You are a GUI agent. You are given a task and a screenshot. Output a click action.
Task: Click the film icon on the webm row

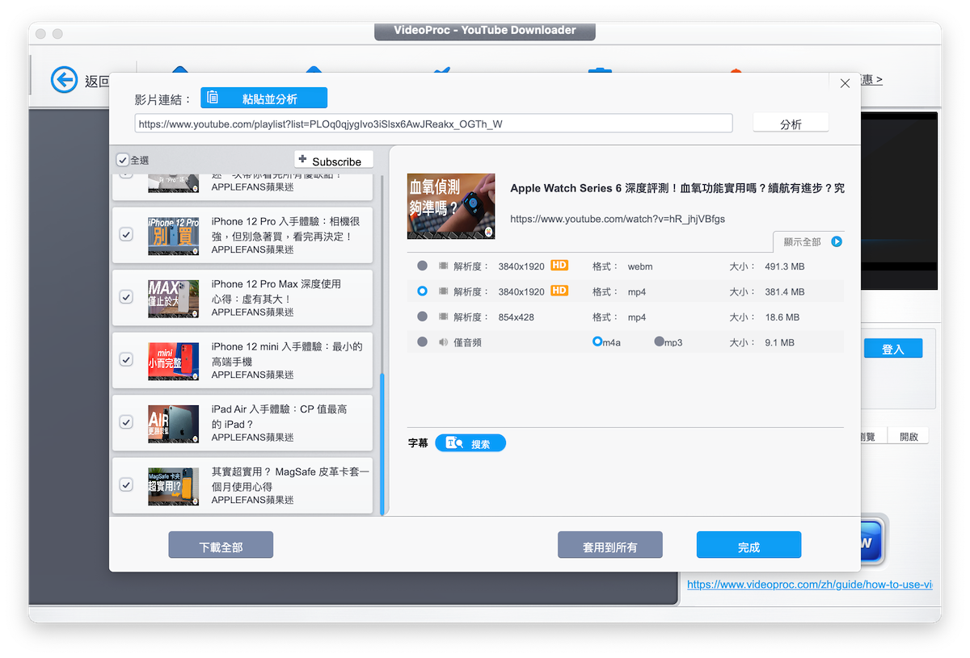[444, 266]
